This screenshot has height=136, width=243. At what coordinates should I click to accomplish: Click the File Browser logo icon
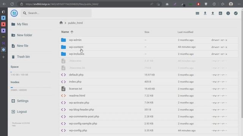click(14, 13)
